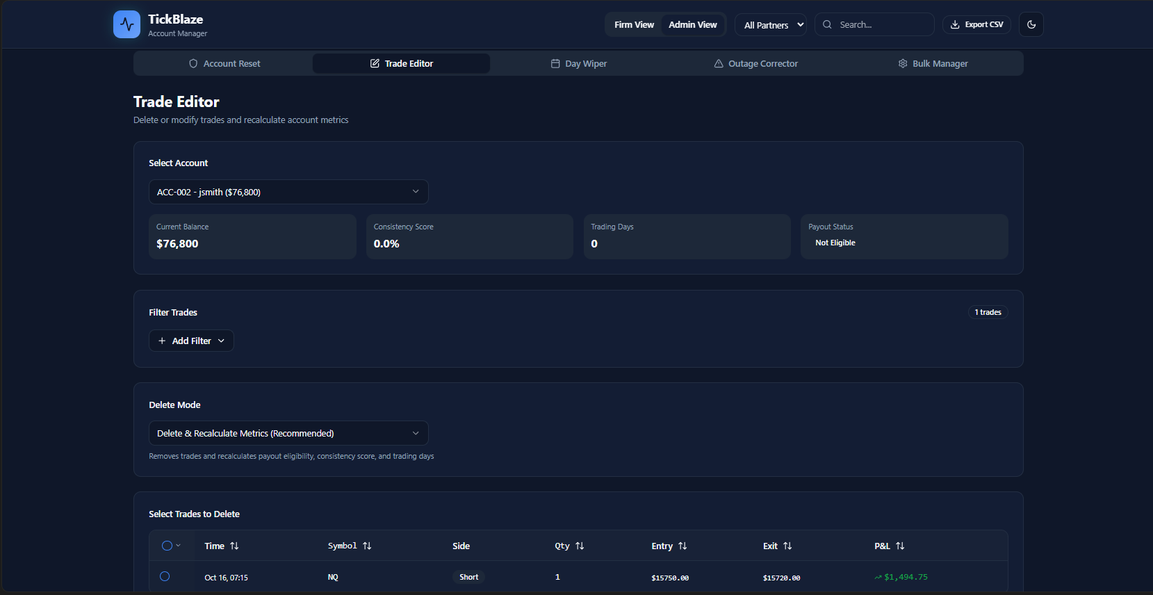Open the All Partners dropdown
This screenshot has height=595, width=1153.
click(771, 25)
